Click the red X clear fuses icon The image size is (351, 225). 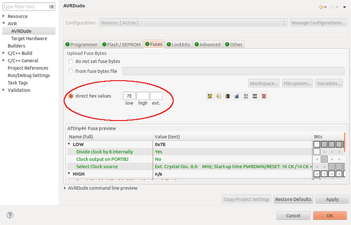point(263,96)
